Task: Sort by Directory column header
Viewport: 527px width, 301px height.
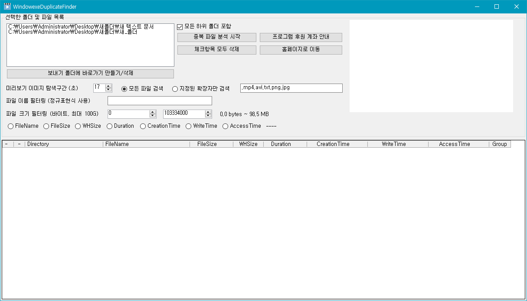Action: (x=64, y=144)
